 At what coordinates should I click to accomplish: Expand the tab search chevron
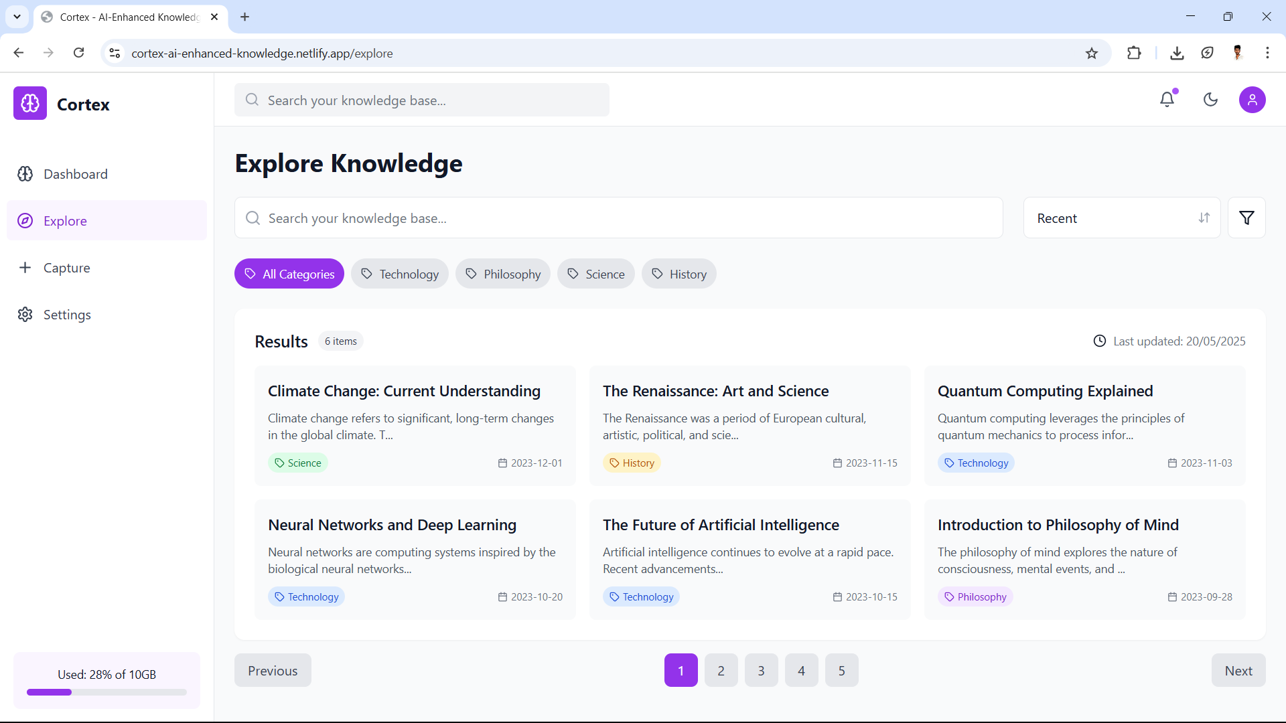point(17,17)
